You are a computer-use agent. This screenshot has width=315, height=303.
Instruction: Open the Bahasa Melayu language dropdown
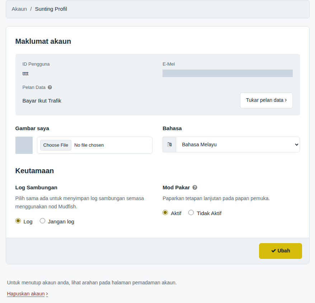238,145
